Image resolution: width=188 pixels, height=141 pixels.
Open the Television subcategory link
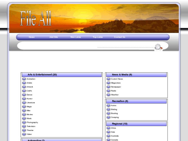tap(31, 126)
